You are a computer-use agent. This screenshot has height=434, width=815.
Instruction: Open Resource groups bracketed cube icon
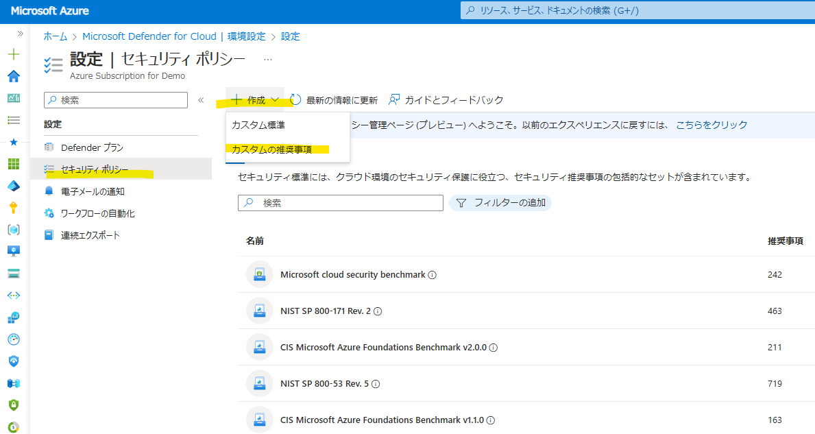tap(14, 230)
